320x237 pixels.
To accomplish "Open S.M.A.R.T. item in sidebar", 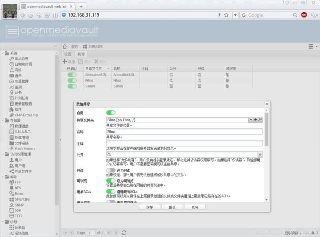I will click(20, 132).
